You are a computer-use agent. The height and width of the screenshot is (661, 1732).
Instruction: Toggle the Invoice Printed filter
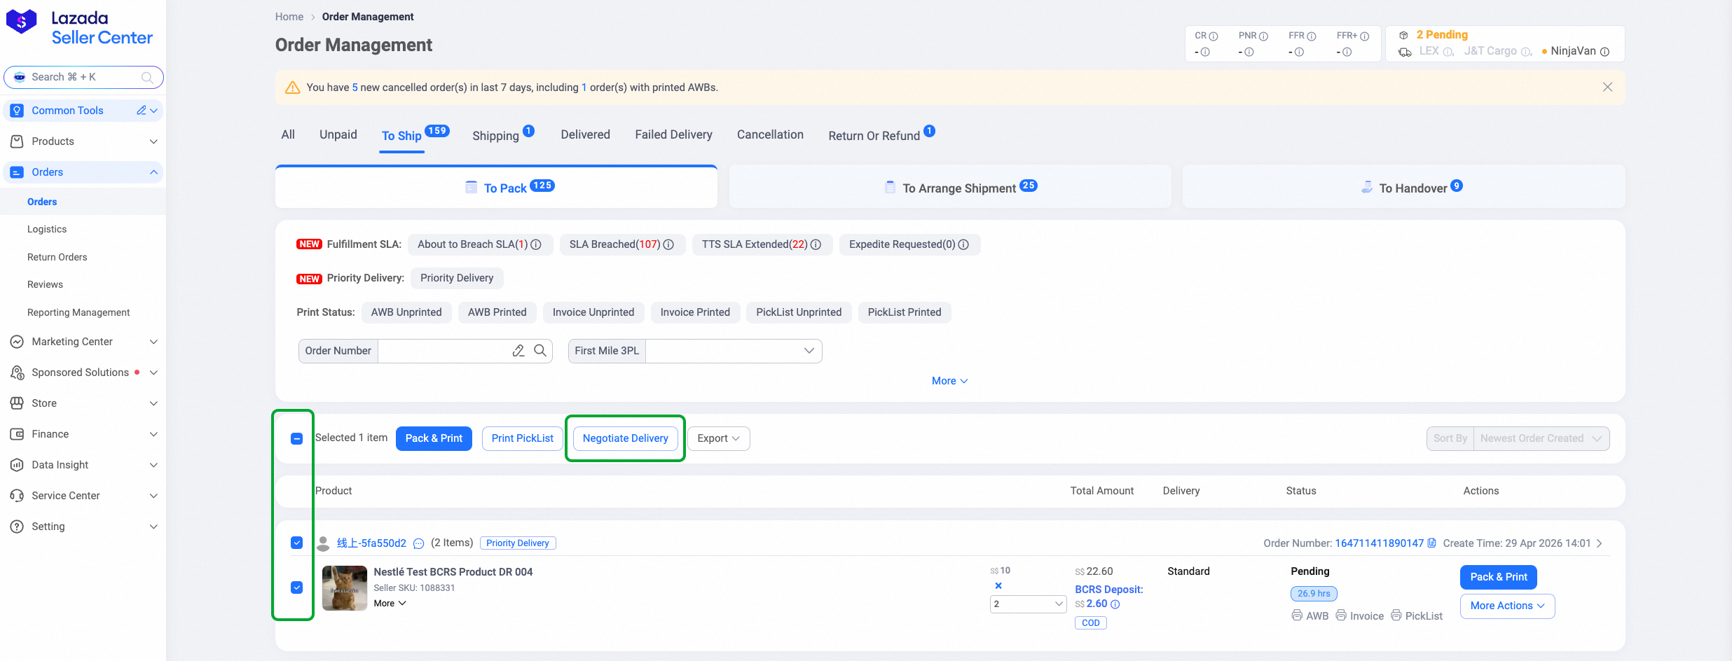695,312
